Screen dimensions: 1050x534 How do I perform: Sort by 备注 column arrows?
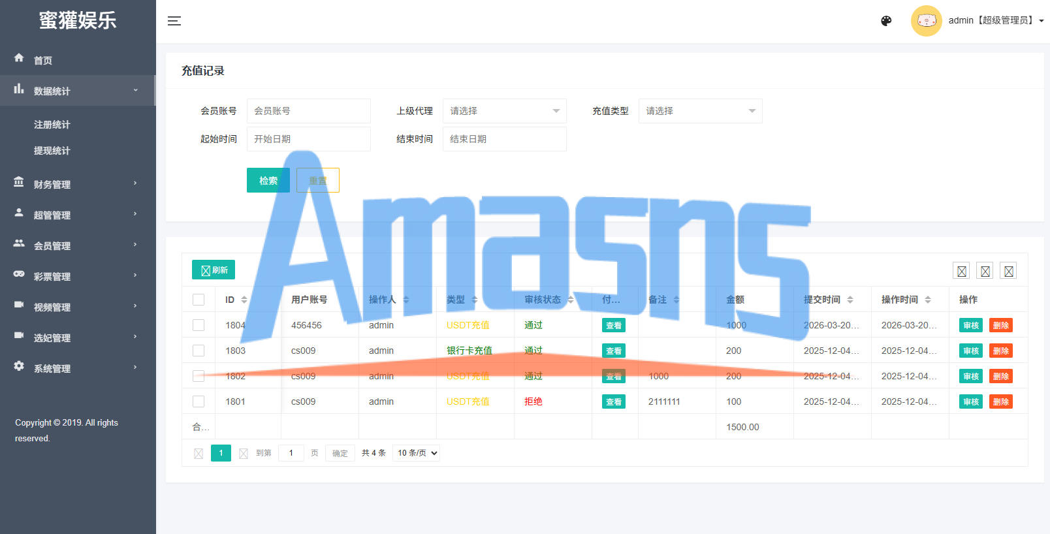pyautogui.click(x=676, y=300)
